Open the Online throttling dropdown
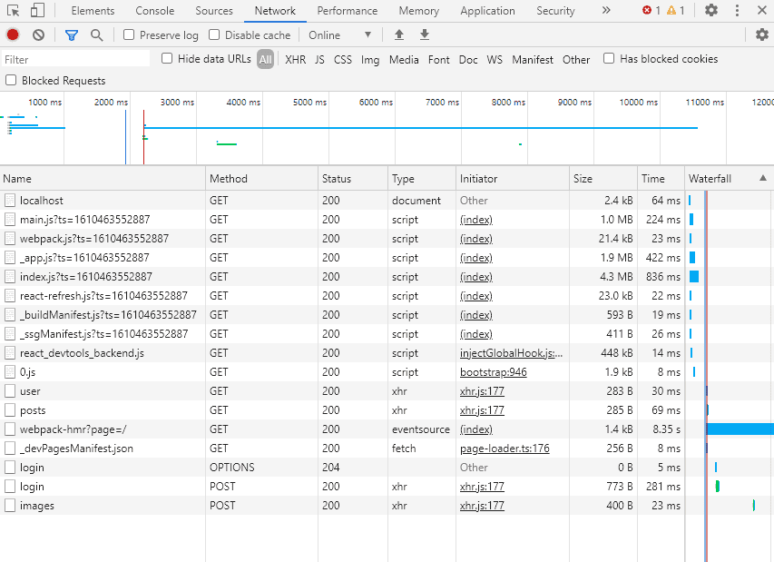774x562 pixels. click(x=340, y=35)
